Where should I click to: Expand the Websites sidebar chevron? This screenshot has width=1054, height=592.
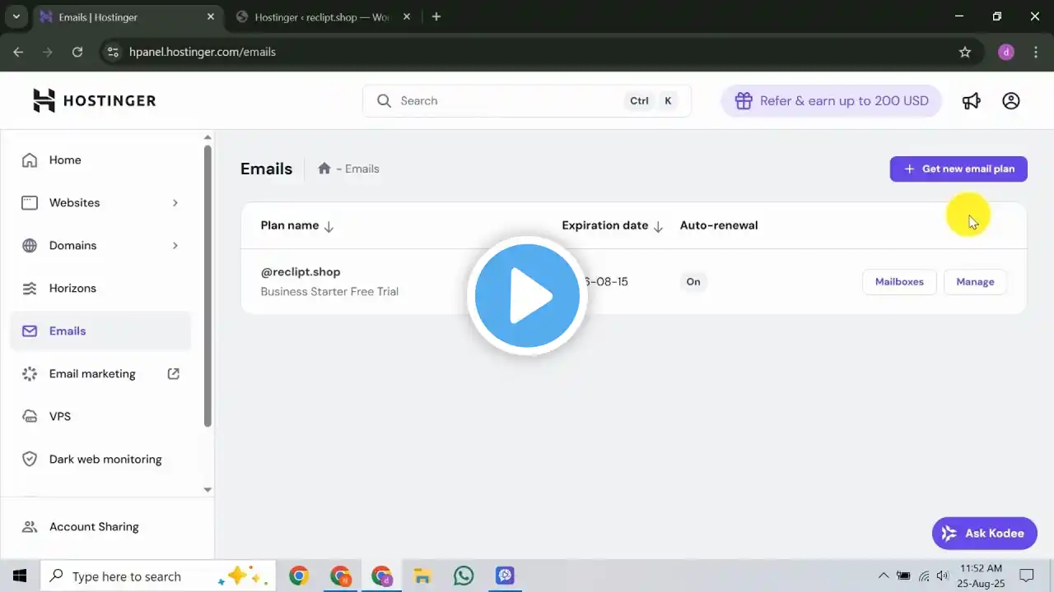[175, 203]
